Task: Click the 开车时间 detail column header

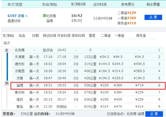Action: pyautogui.click(x=64, y=36)
